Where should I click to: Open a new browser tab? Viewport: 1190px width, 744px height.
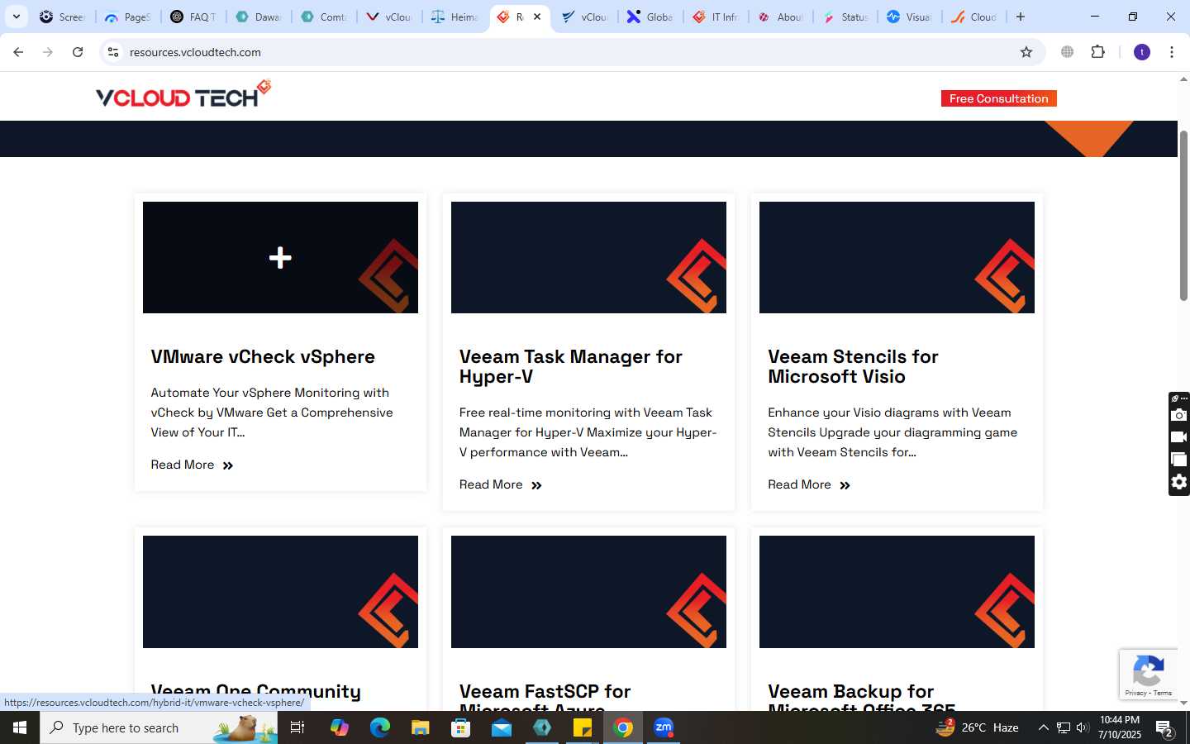[1021, 17]
